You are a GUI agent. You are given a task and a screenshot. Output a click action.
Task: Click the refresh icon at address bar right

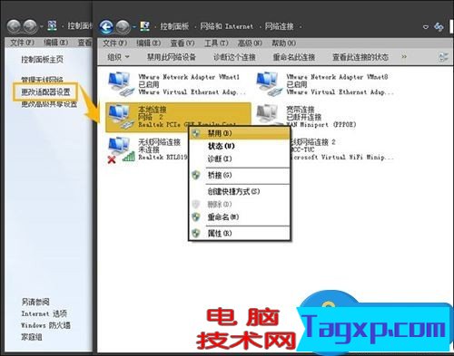(x=439, y=27)
